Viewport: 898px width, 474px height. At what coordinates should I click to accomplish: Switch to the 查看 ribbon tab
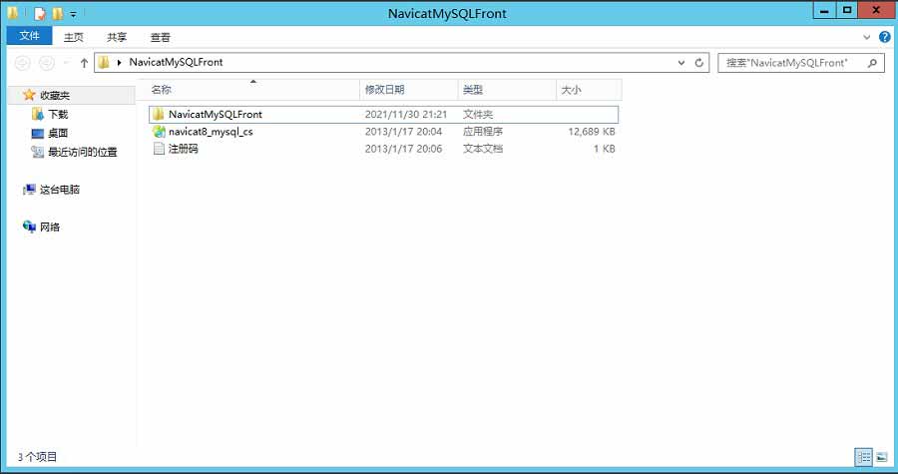coord(160,37)
